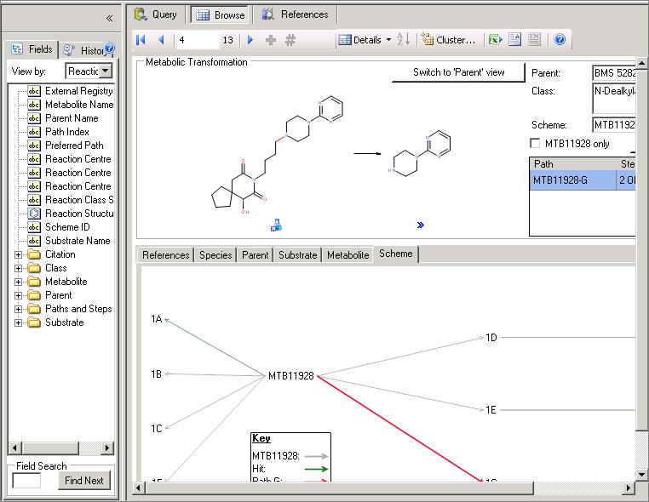
Task: Enable the MTB11928 only checkbox
Action: [535, 143]
